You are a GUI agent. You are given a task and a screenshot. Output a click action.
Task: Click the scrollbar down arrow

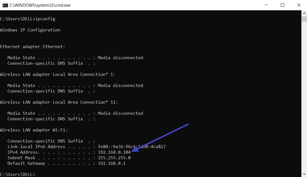tap(304, 174)
